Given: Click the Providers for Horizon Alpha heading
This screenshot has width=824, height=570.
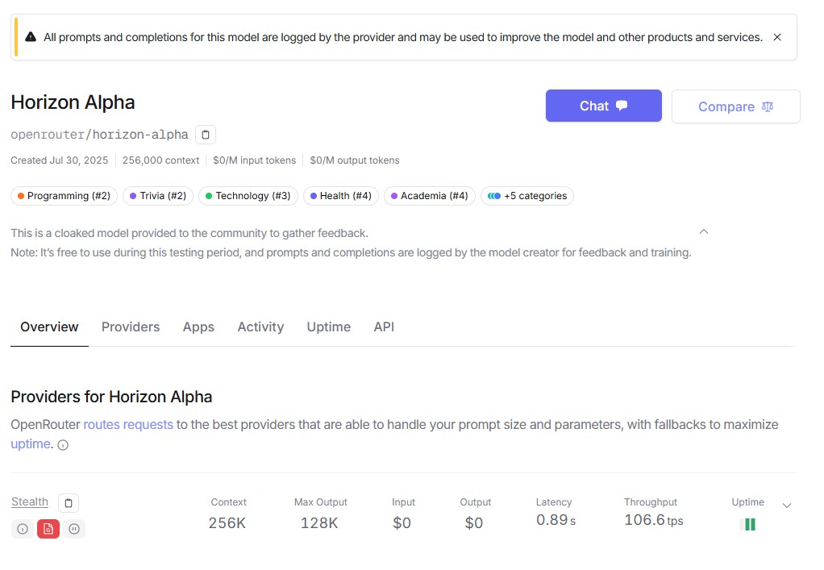Looking at the screenshot, I should pyautogui.click(x=111, y=397).
